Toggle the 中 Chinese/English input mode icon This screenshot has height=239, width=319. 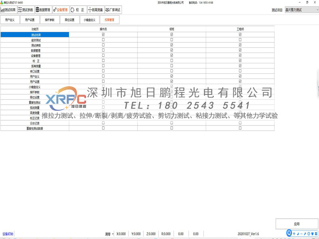click(294, 234)
